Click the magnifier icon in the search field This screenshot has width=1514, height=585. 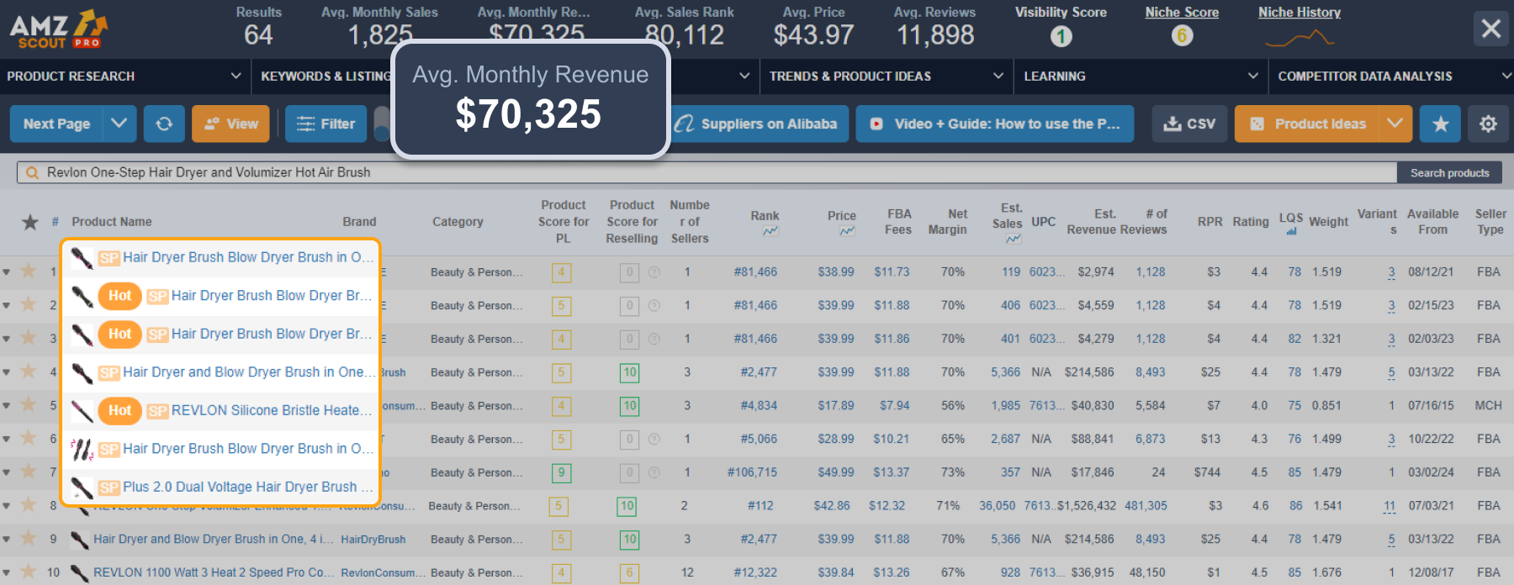point(33,172)
